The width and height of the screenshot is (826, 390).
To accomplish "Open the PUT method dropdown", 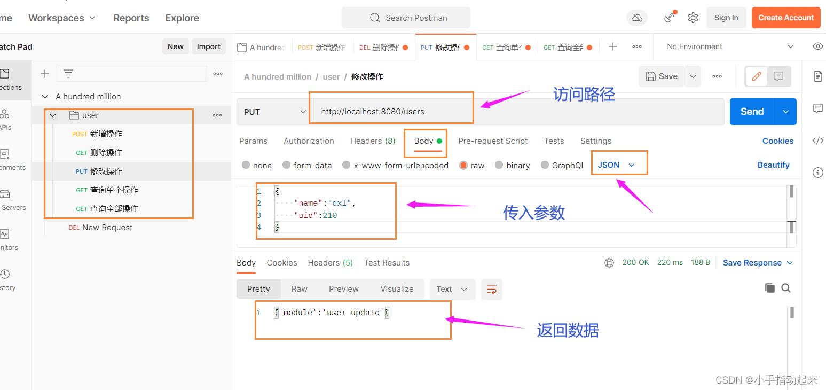I will 274,112.
